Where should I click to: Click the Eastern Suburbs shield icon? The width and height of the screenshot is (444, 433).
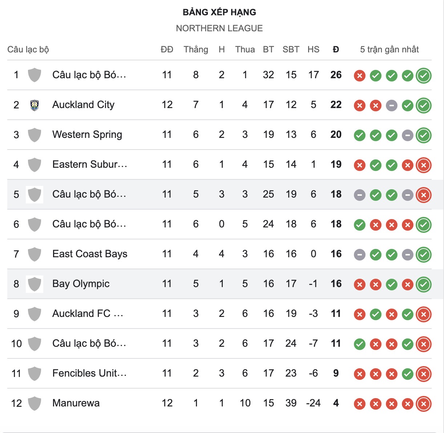click(x=35, y=164)
